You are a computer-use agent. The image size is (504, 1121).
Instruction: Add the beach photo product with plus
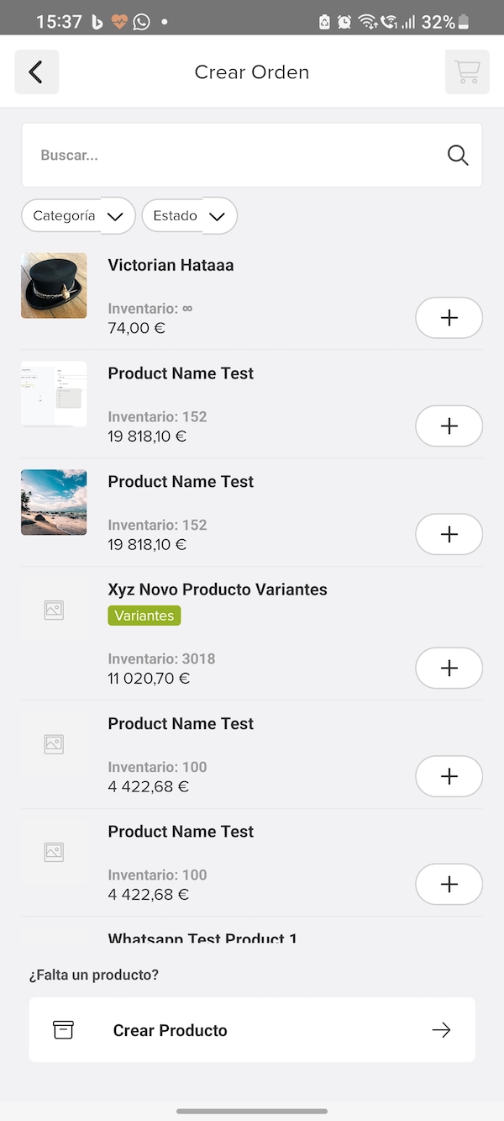449,534
